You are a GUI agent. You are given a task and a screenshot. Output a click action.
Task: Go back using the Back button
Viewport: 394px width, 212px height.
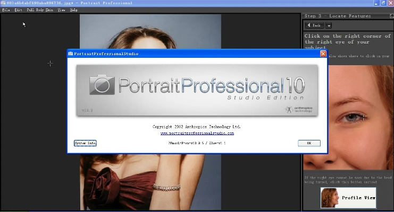pos(314,25)
